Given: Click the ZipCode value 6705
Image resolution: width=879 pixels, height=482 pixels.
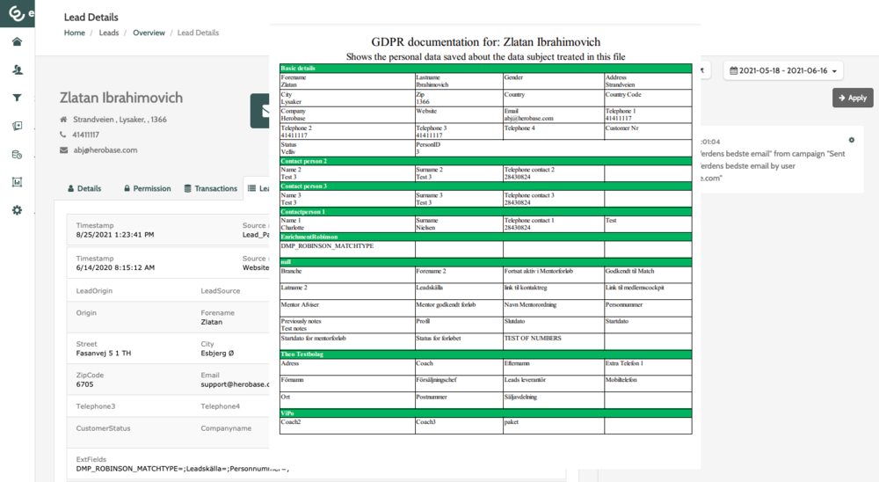Looking at the screenshot, I should (x=84, y=384).
